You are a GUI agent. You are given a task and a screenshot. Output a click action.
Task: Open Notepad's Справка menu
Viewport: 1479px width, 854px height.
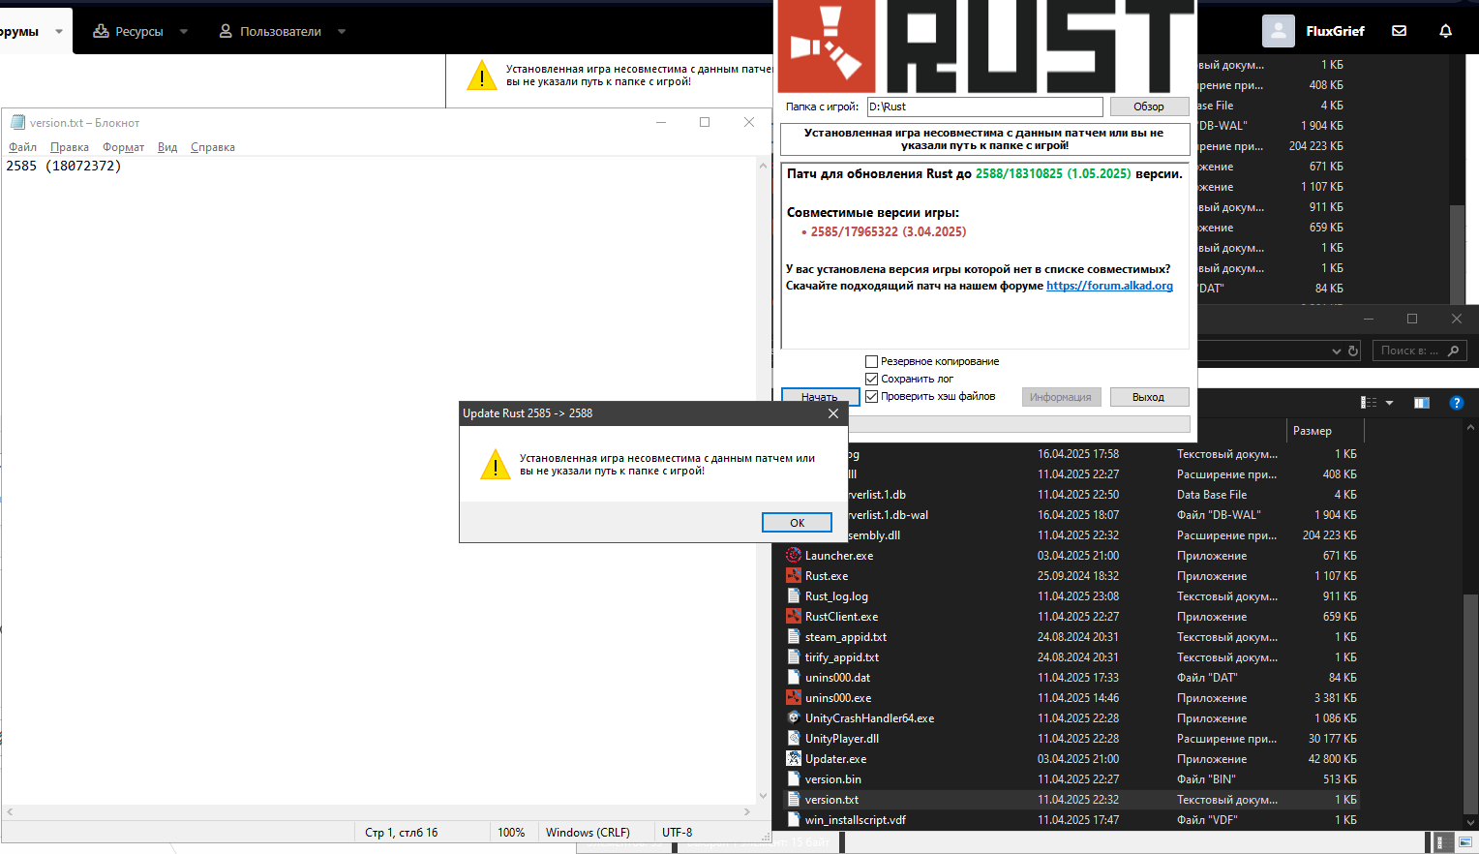[x=213, y=147]
